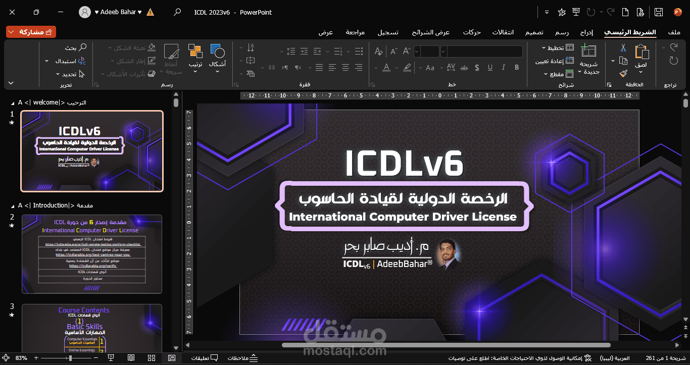Click the Save icon in title bar
This screenshot has width=690, height=365.
(658, 12)
